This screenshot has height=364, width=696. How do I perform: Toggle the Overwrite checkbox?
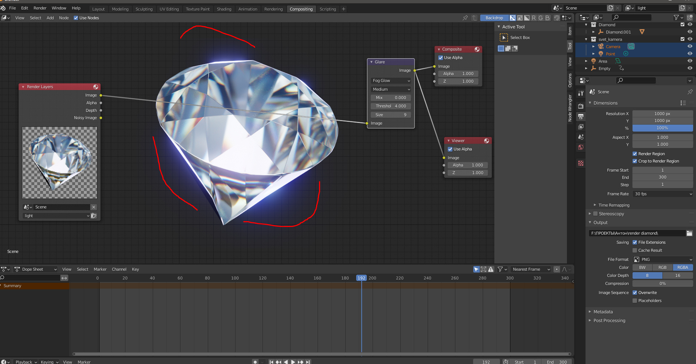(x=635, y=293)
